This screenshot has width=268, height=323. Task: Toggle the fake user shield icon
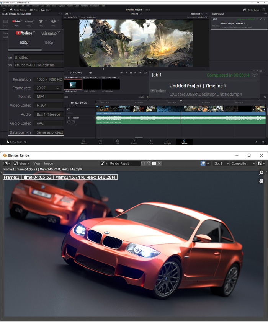[x=143, y=163]
